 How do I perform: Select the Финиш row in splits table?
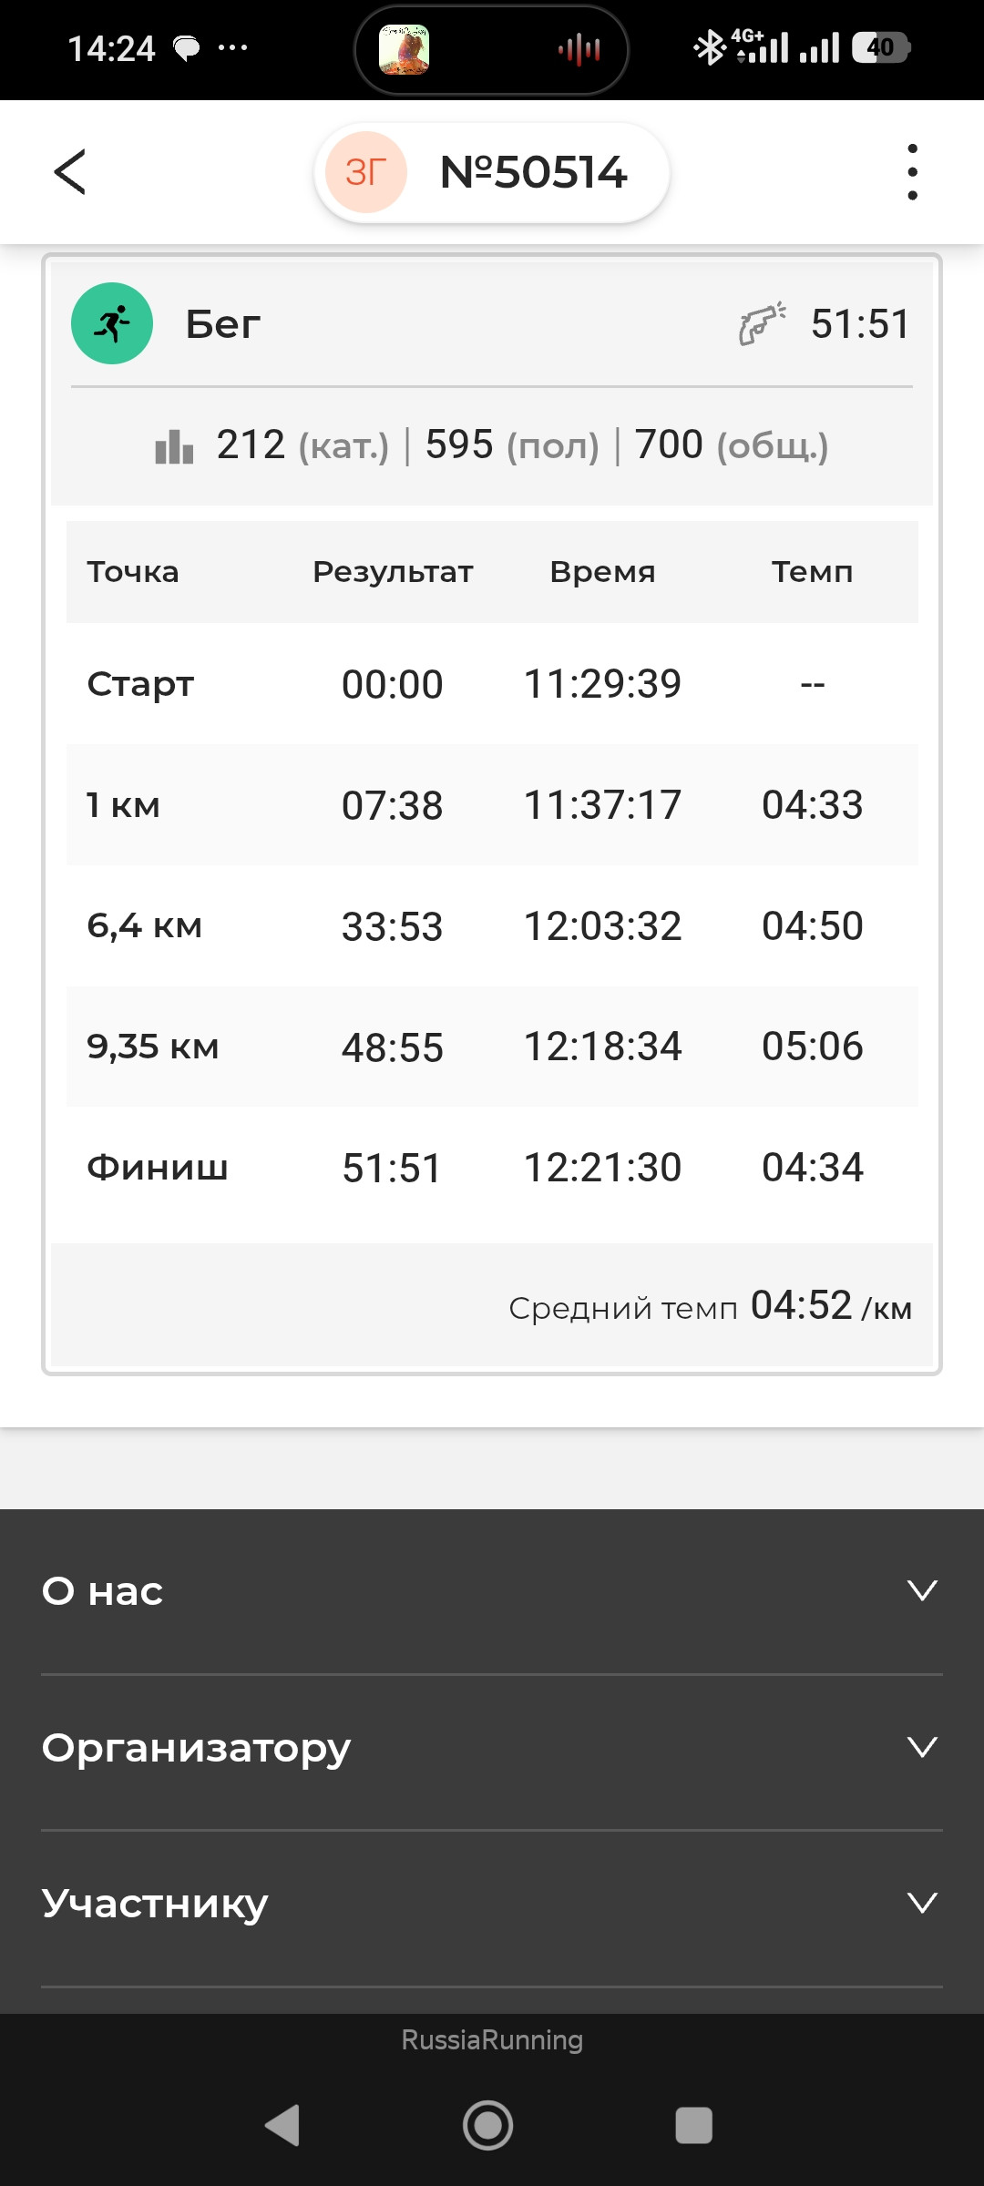pyautogui.click(x=492, y=1168)
